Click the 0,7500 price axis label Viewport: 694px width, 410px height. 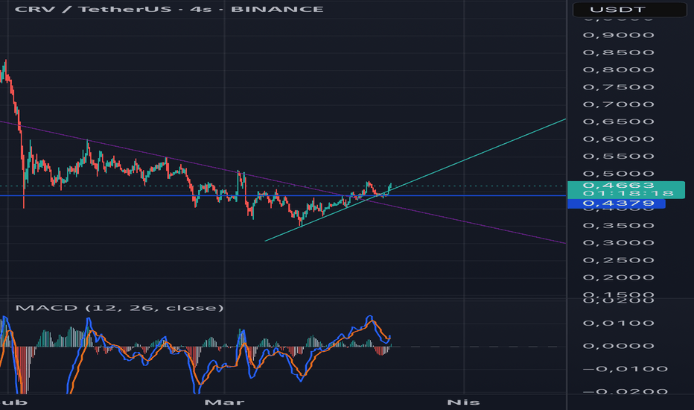click(618, 87)
